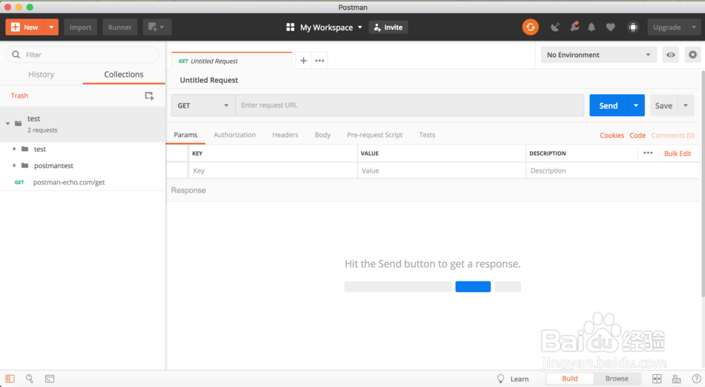Image resolution: width=705 pixels, height=387 pixels.
Task: Click the two-pane layout icon
Action: [x=657, y=379]
